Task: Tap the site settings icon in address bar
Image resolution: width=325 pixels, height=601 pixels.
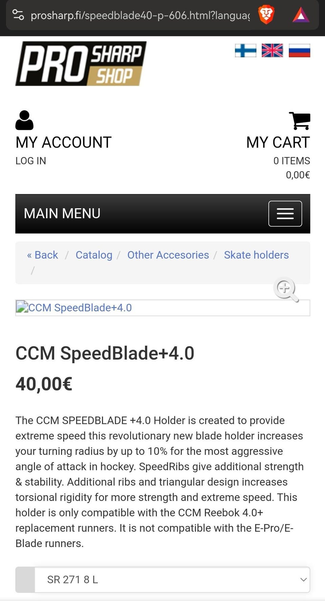Action: (x=18, y=15)
